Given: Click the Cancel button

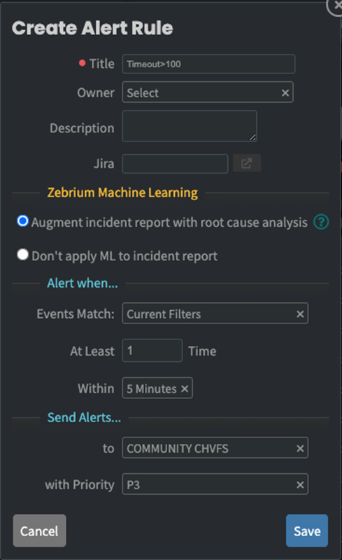Looking at the screenshot, I should [x=39, y=531].
